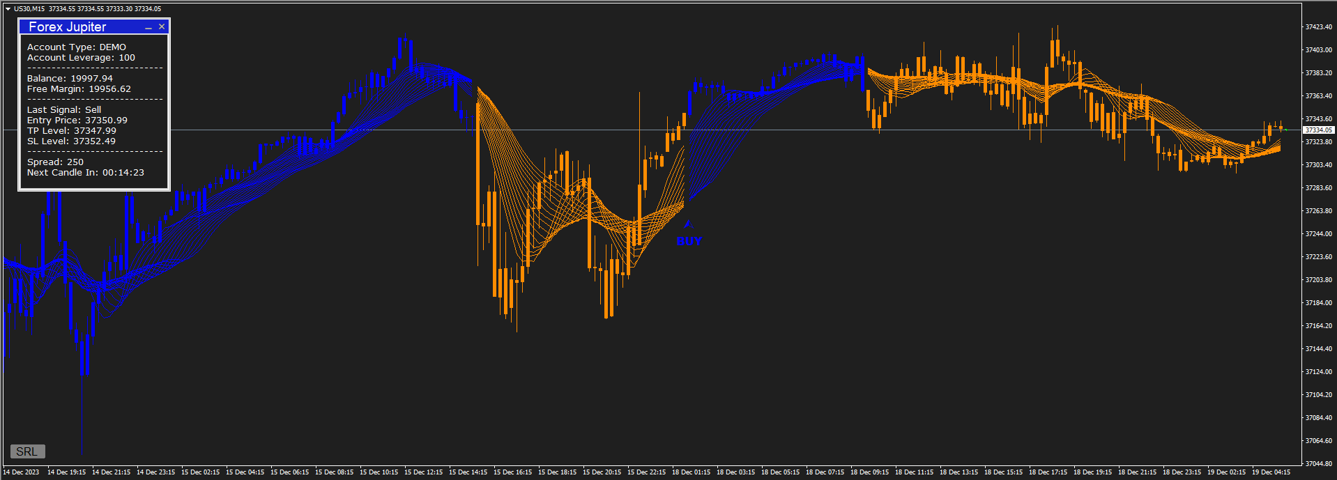Screen dimensions: 1337x480
Task: Click the SL Level 37352.49 text
Action: pyautogui.click(x=71, y=141)
